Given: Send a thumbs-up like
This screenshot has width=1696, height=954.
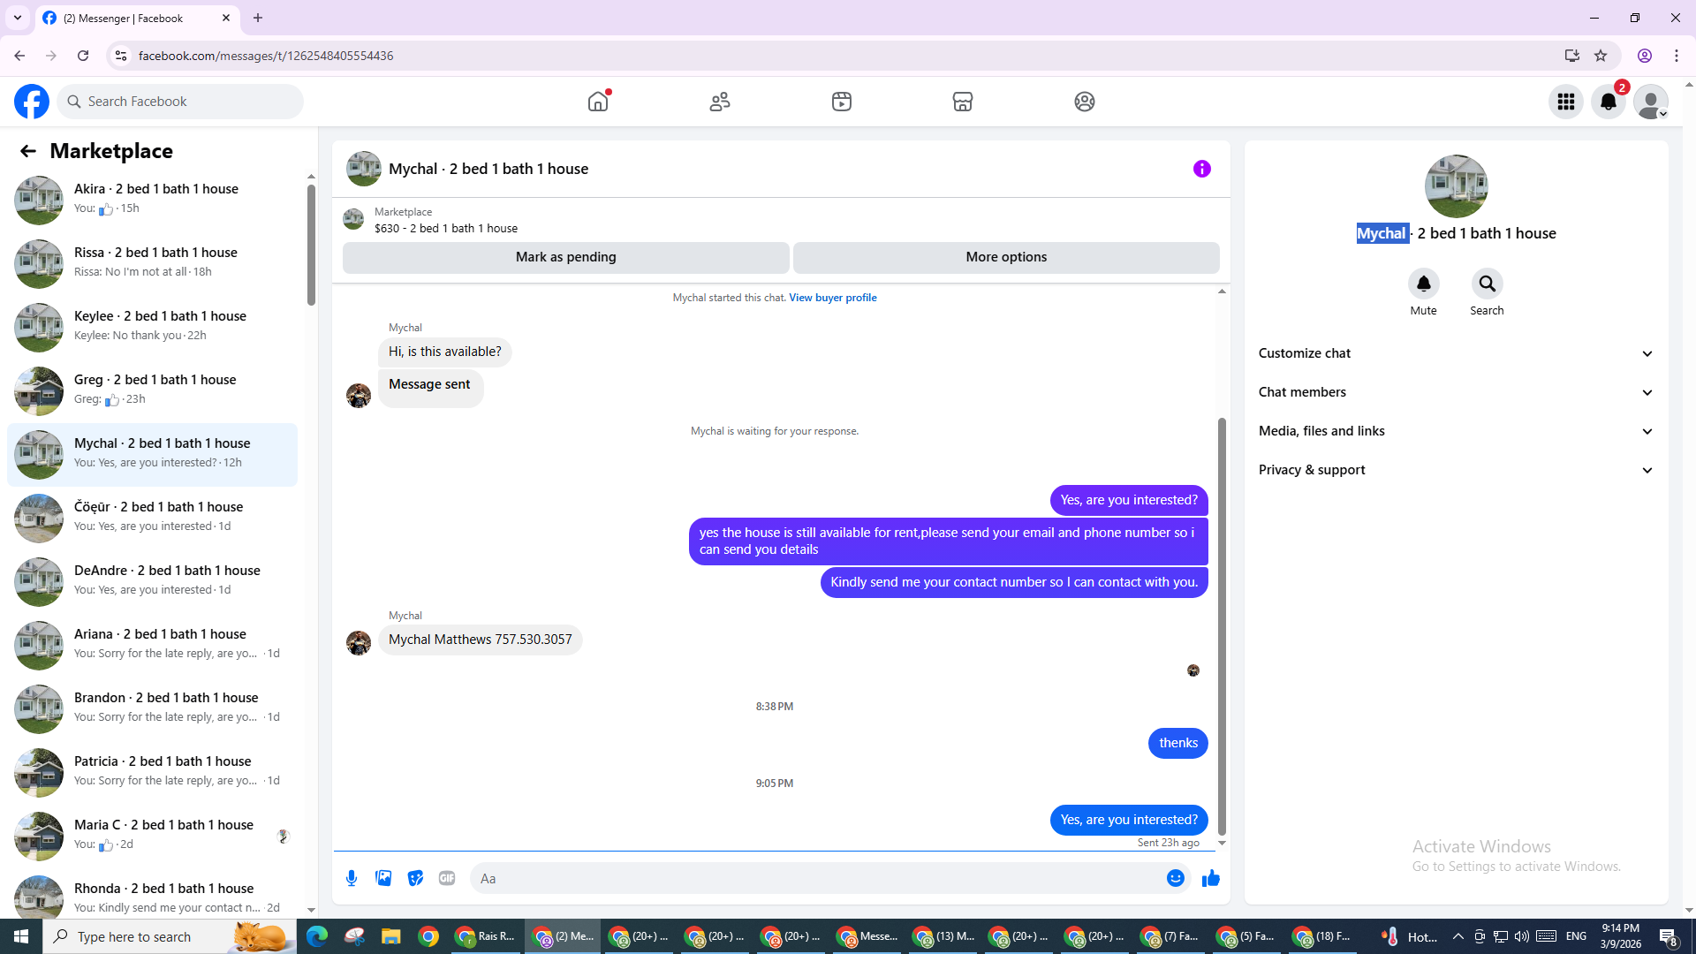Looking at the screenshot, I should coord(1210,878).
